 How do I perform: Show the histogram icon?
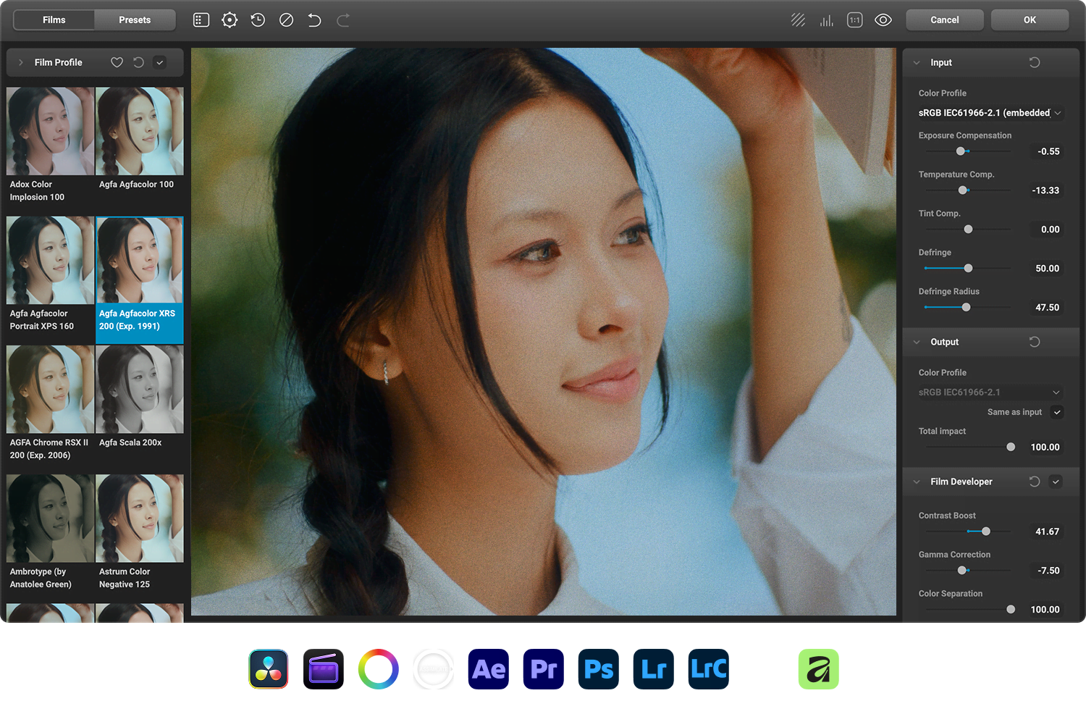click(826, 20)
